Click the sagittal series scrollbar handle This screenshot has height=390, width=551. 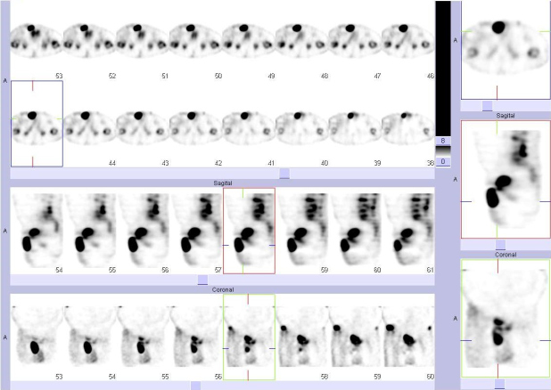(x=202, y=280)
